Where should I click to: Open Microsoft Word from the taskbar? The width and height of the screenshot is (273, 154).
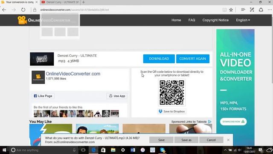click(x=133, y=150)
